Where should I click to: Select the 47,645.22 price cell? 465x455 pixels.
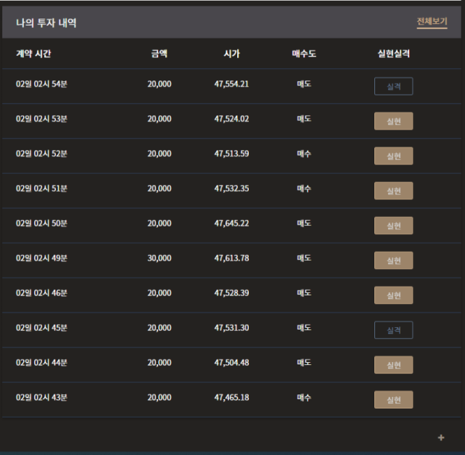pos(232,223)
